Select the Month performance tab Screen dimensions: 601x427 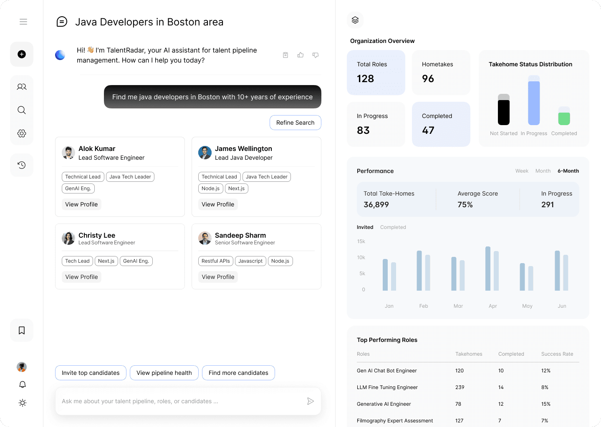543,171
